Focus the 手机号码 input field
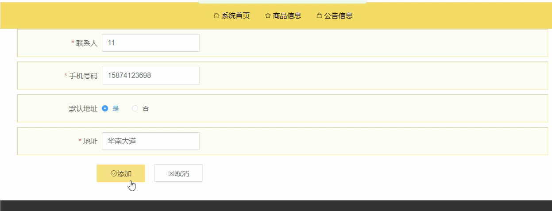The image size is (552, 211). (x=151, y=76)
